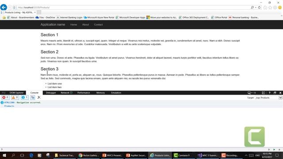Open the Files - OneDrive favorite
Viewport: 283px width, 159px height.
point(45,18)
